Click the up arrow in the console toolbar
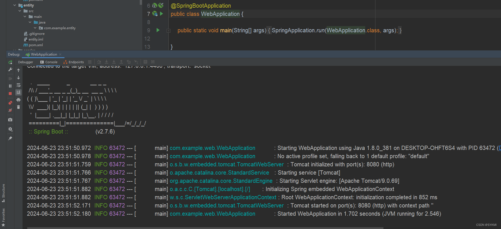 point(18,70)
